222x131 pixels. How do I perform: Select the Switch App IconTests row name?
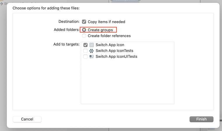pyautogui.click(x=114, y=51)
